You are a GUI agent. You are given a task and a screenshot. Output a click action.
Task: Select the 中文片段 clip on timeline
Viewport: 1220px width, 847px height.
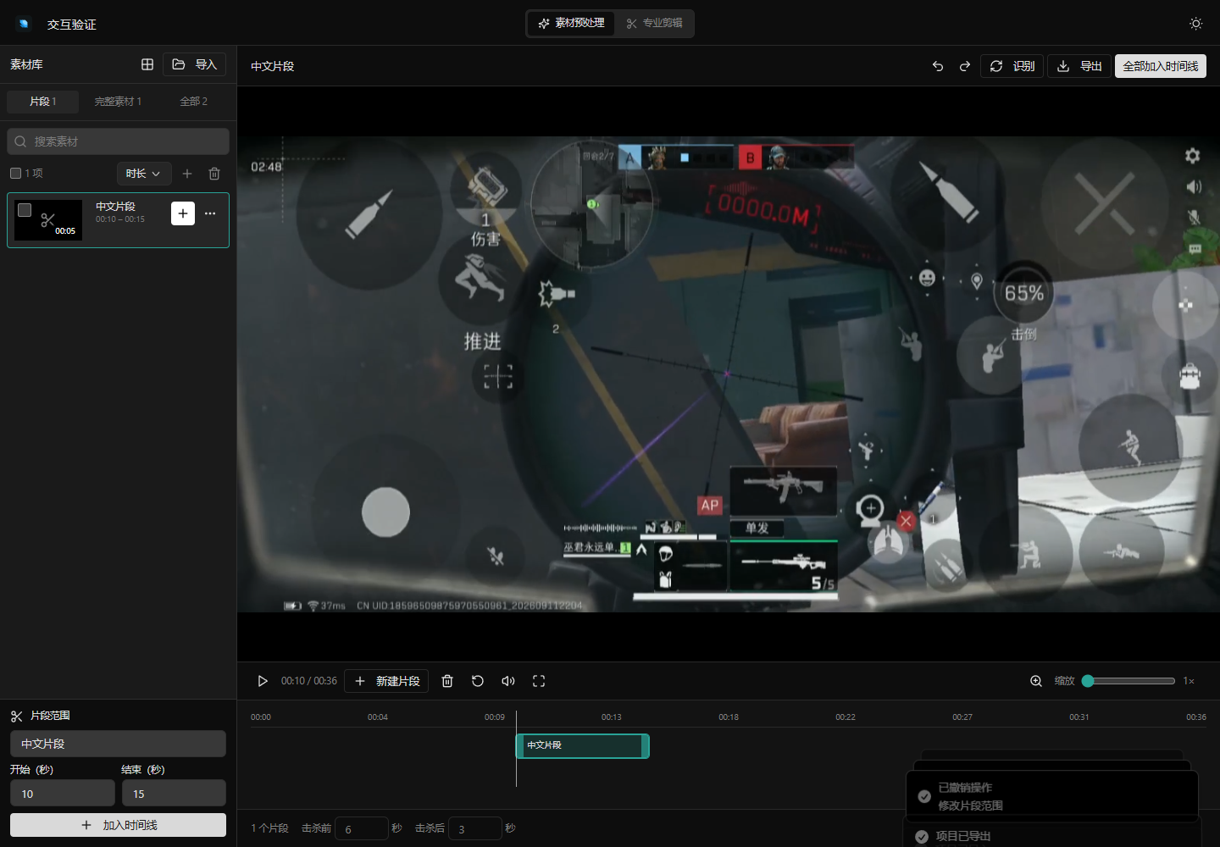tap(583, 746)
